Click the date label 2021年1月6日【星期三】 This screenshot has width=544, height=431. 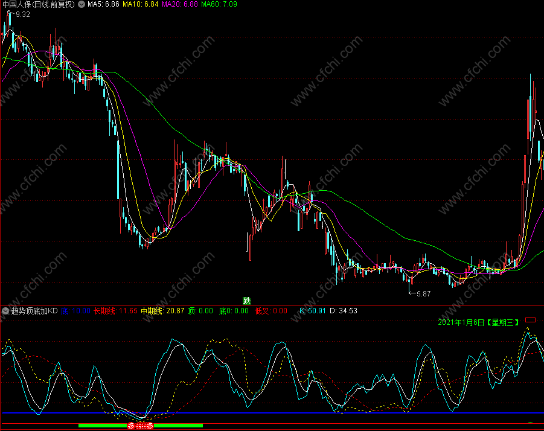479,323
